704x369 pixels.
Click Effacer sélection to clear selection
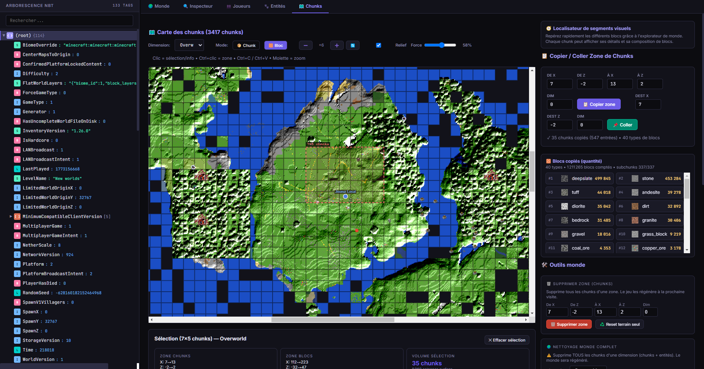[507, 340]
